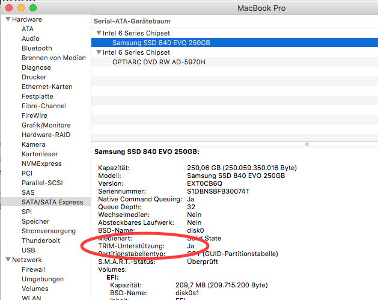The width and height of the screenshot is (378, 300).
Task: Select Umgebungen under Netzwerk
Action: pos(43,279)
